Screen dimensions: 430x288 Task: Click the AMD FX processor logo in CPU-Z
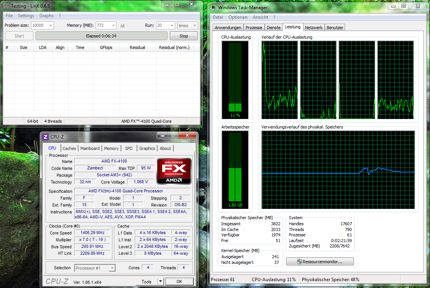(x=174, y=171)
